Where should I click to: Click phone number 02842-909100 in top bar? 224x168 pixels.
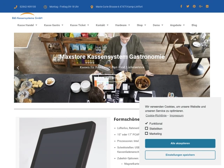coord(28,7)
